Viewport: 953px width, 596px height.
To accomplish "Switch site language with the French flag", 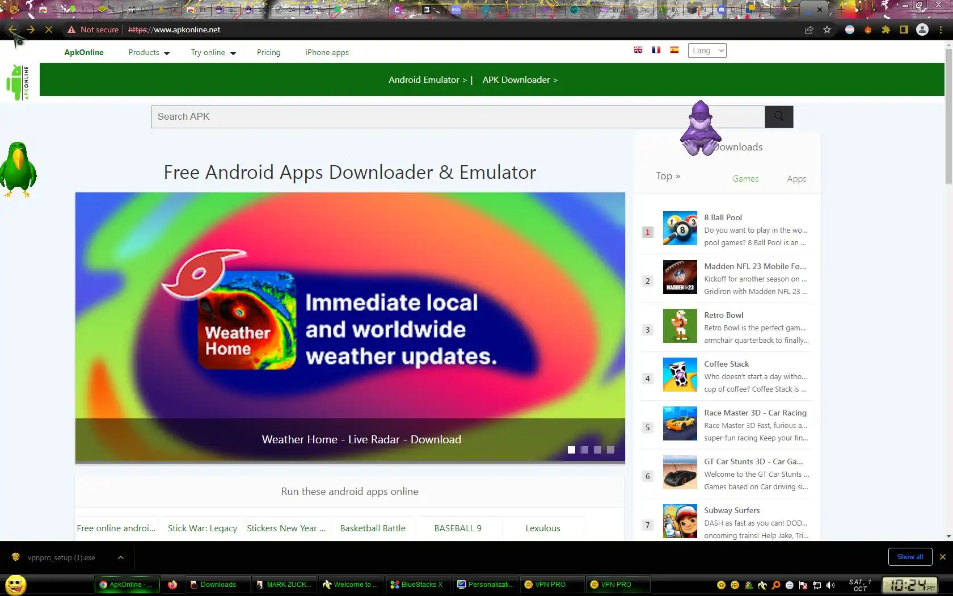I will (656, 50).
